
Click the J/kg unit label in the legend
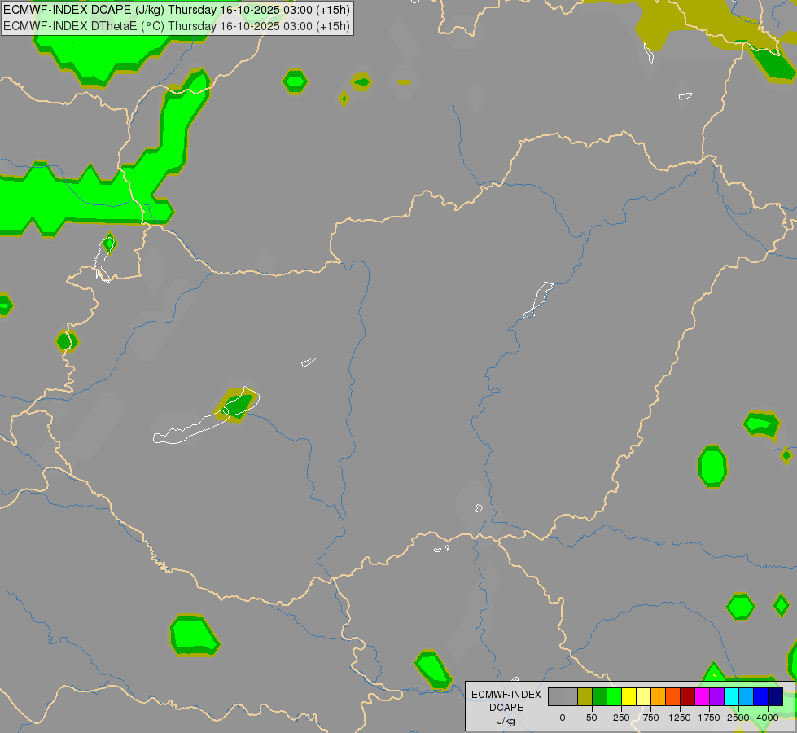click(x=506, y=721)
